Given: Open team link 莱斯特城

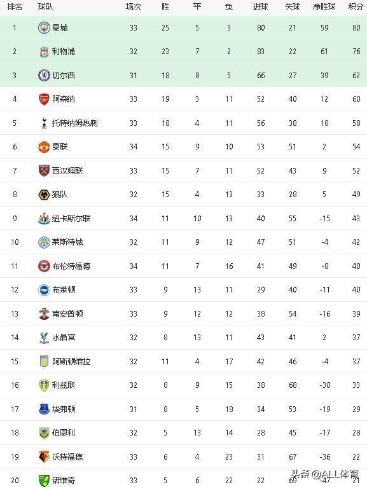Looking at the screenshot, I should [x=67, y=242].
